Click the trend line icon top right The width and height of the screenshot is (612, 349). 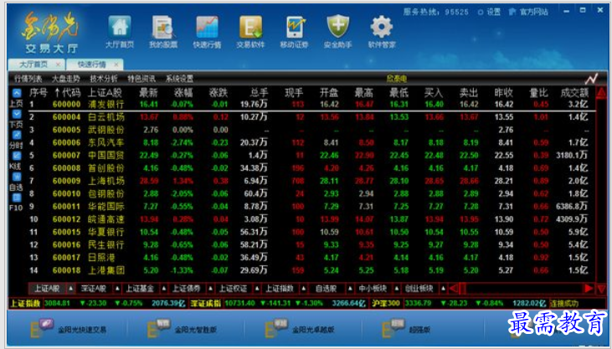591,79
